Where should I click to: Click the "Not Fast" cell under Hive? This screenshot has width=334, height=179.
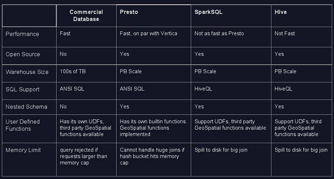pyautogui.click(x=284, y=34)
